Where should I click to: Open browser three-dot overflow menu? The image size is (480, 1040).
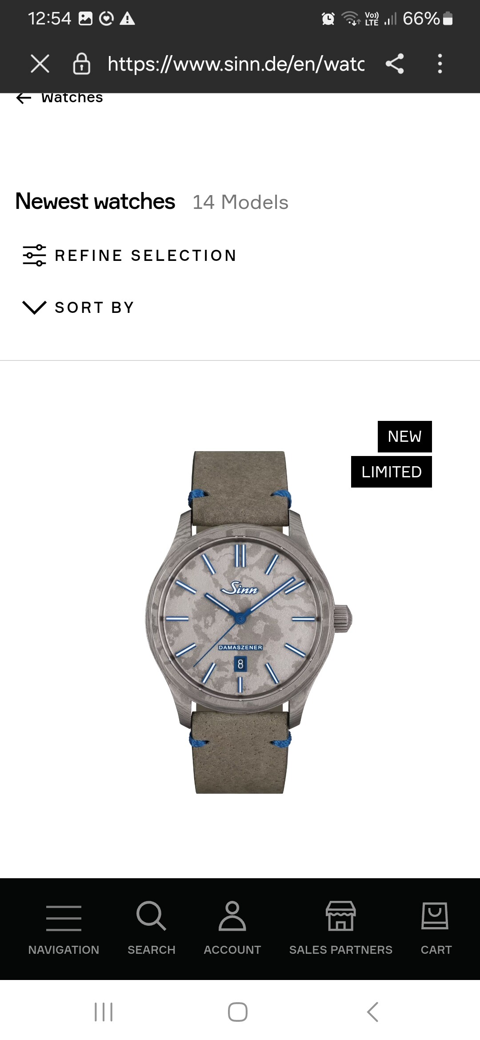click(440, 64)
